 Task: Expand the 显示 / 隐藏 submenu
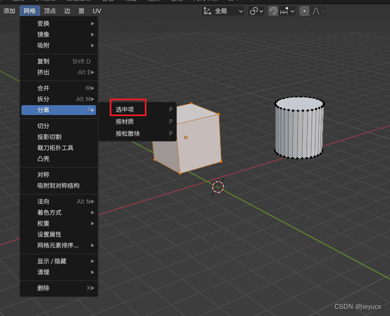(x=59, y=261)
